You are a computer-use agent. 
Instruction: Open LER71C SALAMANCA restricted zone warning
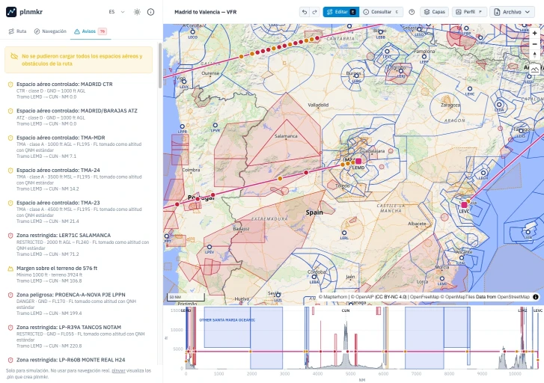(x=79, y=244)
